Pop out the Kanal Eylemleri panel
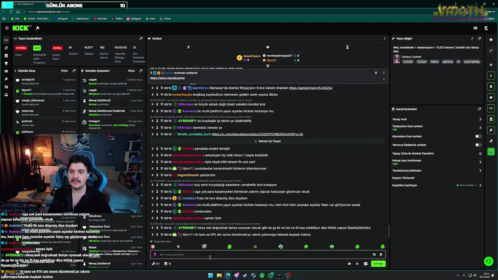The height and width of the screenshot is (280, 498). pos(479,109)
